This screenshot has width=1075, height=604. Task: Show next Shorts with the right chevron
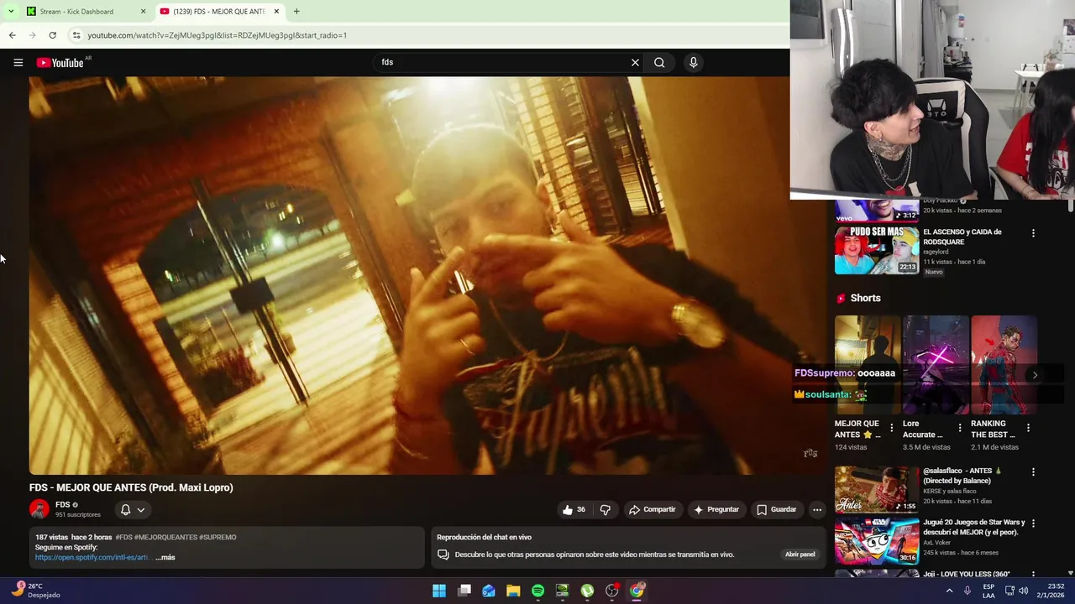click(1035, 375)
